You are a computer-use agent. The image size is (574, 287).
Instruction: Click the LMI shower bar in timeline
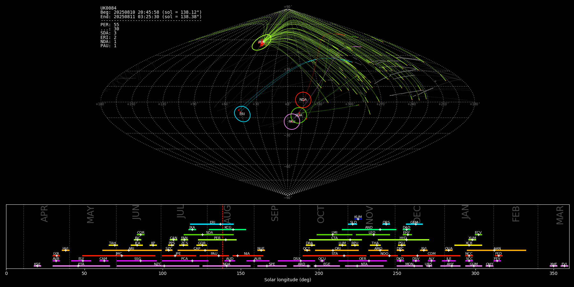pyautogui.click(x=335, y=235)
